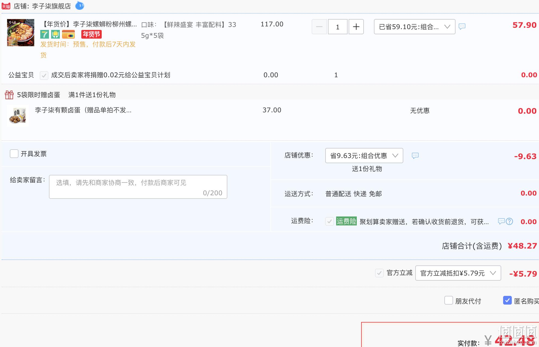Click the 117.00 unit price
The image size is (539, 347).
click(x=272, y=24)
